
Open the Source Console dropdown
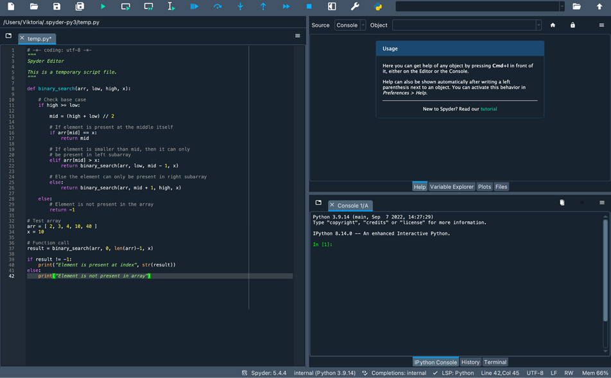[350, 25]
